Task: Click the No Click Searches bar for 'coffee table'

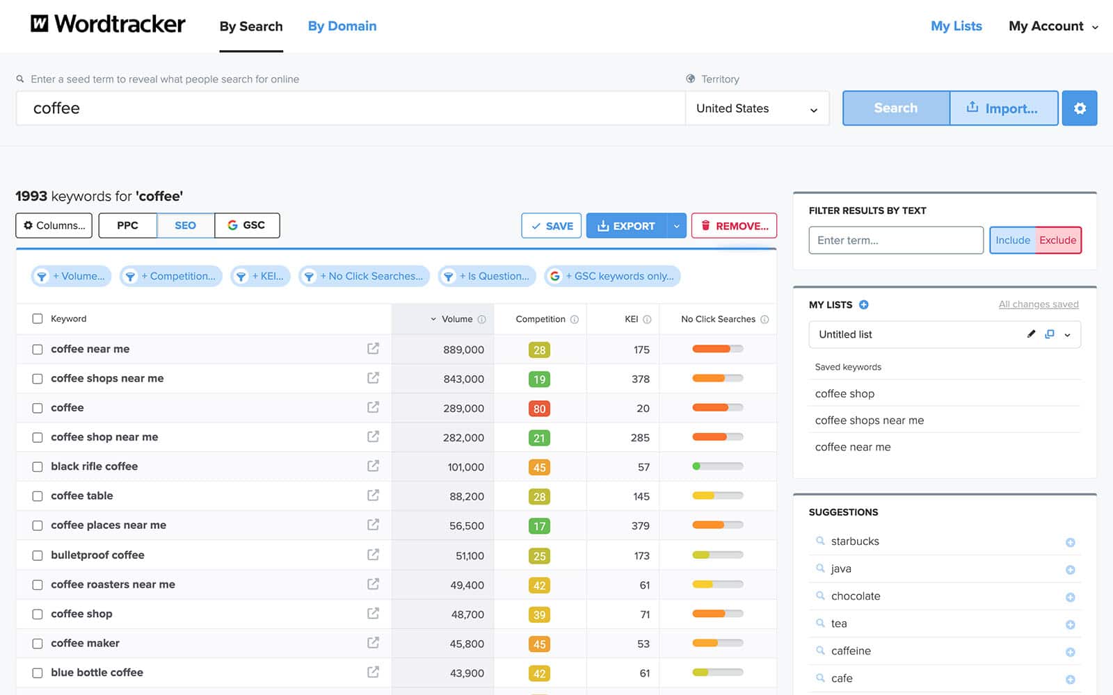Action: pos(716,496)
